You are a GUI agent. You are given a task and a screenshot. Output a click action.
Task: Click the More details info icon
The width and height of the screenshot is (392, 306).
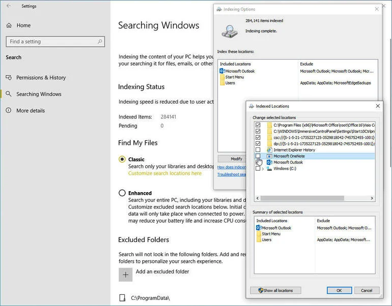[9, 110]
